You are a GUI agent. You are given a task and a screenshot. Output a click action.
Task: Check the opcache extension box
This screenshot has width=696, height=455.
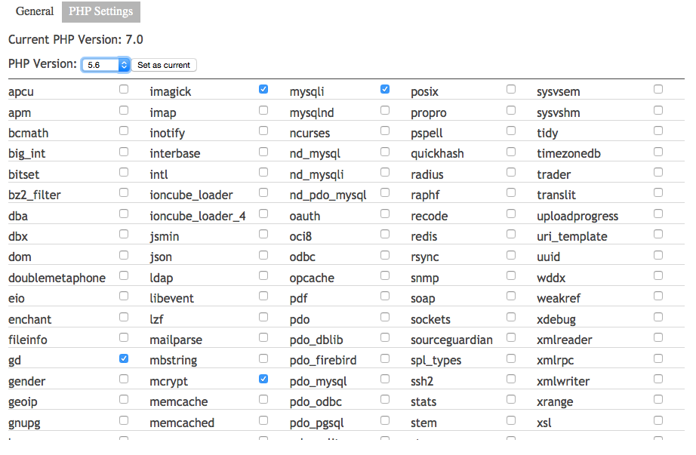(x=385, y=275)
